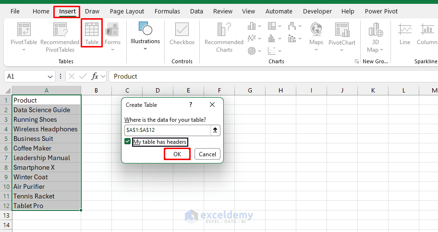Expand the PivotChart dropdown arrow
Screen dimensions: 438x232
click(341, 50)
